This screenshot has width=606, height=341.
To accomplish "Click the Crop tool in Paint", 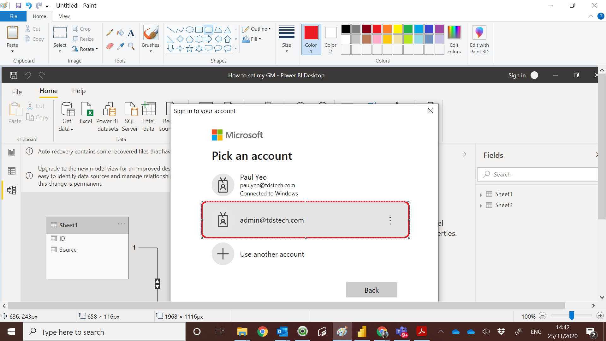I will coord(81,29).
